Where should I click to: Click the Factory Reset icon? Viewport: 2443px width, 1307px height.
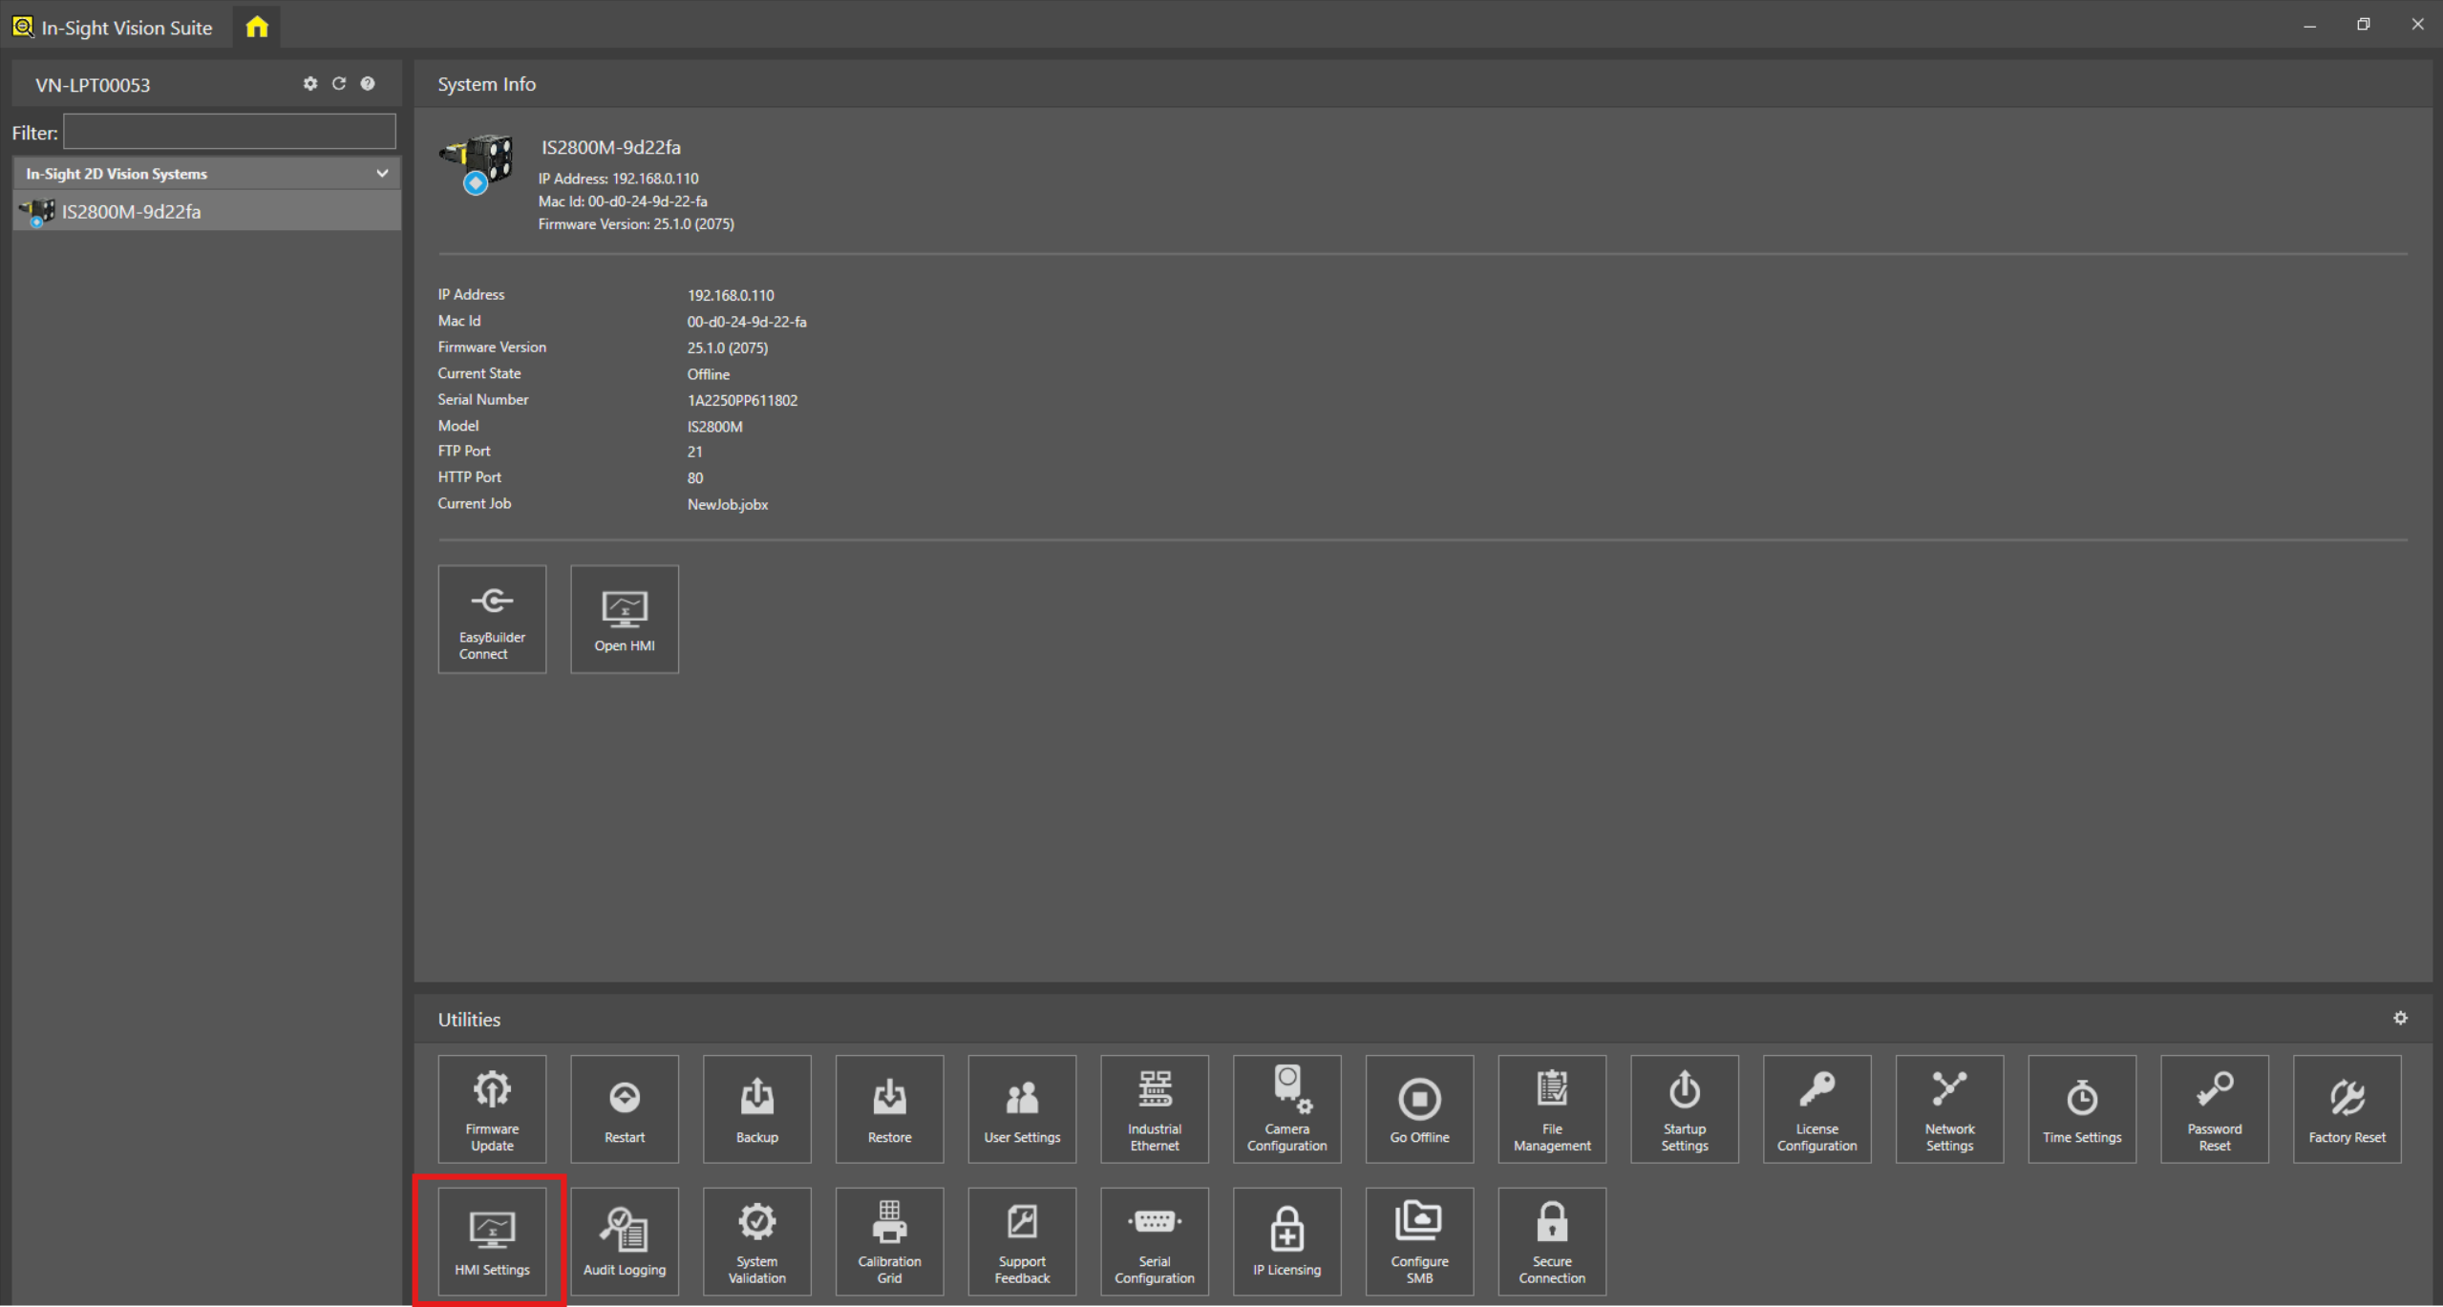click(2346, 1108)
